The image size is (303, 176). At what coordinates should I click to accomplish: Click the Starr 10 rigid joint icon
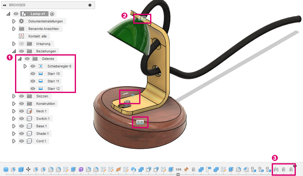coord(41,74)
